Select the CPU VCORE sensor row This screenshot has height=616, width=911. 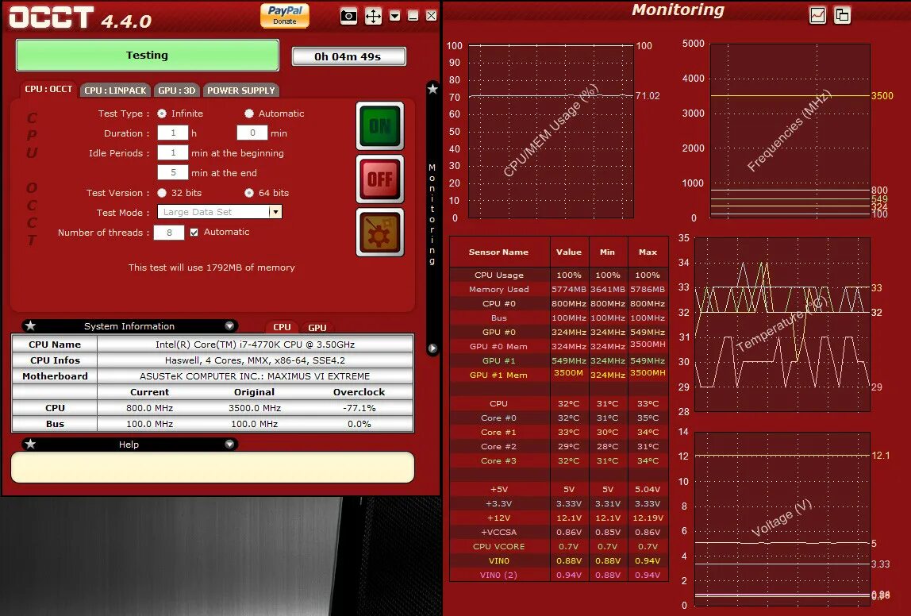[559, 546]
